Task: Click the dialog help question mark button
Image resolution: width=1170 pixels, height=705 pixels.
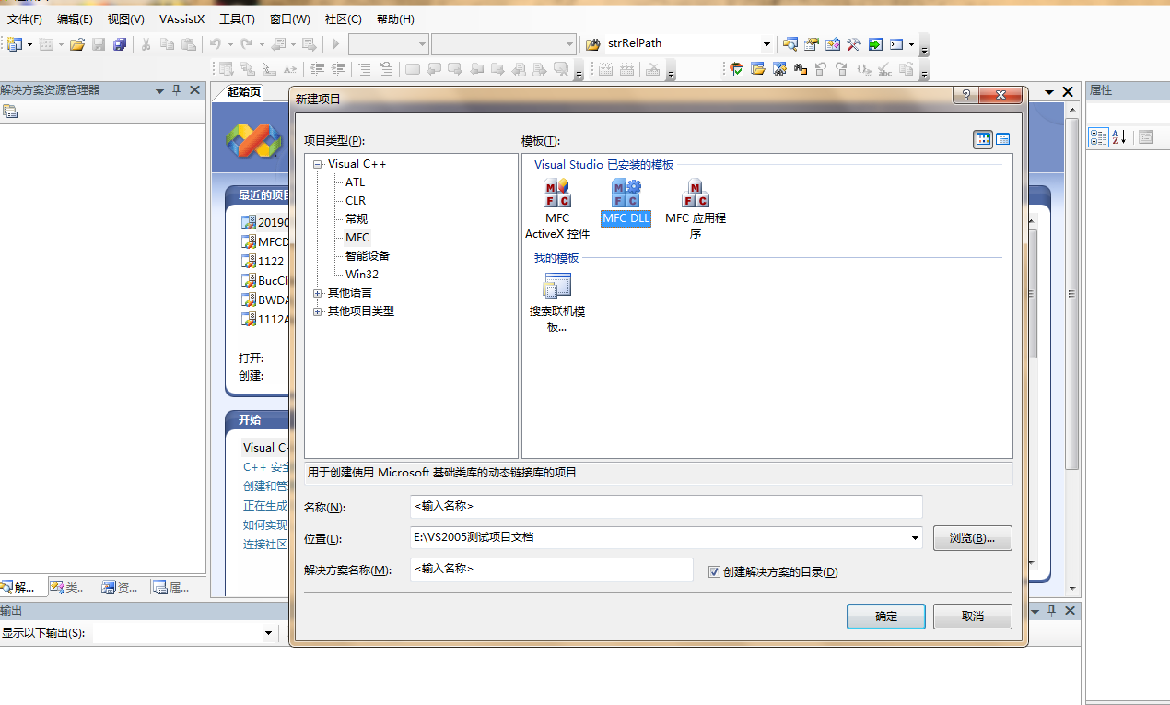Action: click(965, 96)
